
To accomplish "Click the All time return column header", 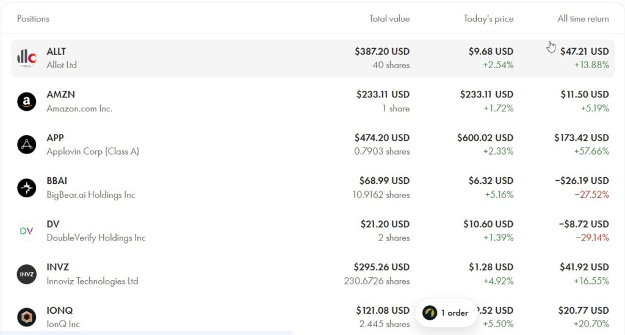I will pos(583,19).
